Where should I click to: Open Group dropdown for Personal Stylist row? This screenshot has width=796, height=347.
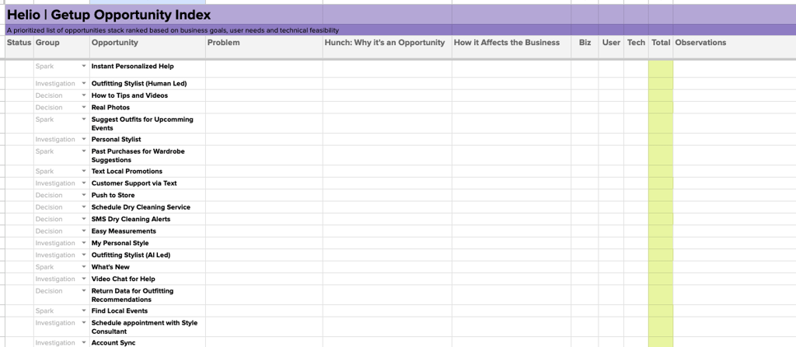[84, 140]
